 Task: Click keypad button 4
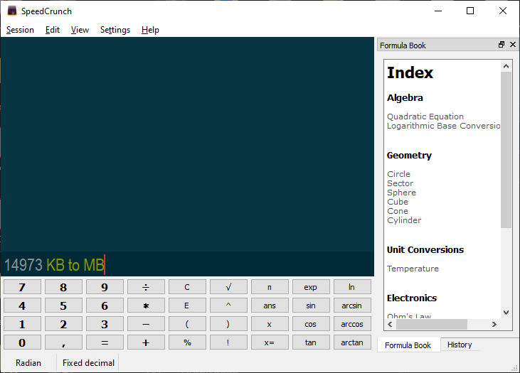point(22,306)
